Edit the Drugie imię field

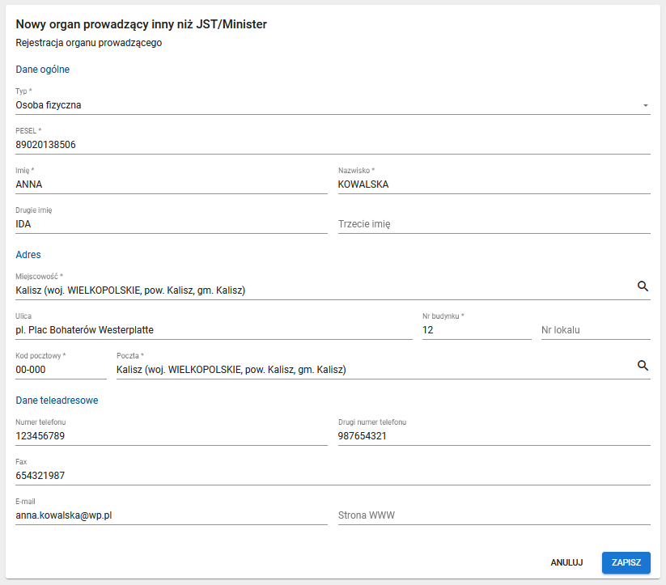(x=171, y=224)
